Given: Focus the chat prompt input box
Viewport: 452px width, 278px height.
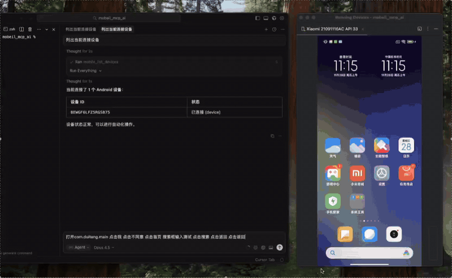Looking at the screenshot, I should point(174,237).
